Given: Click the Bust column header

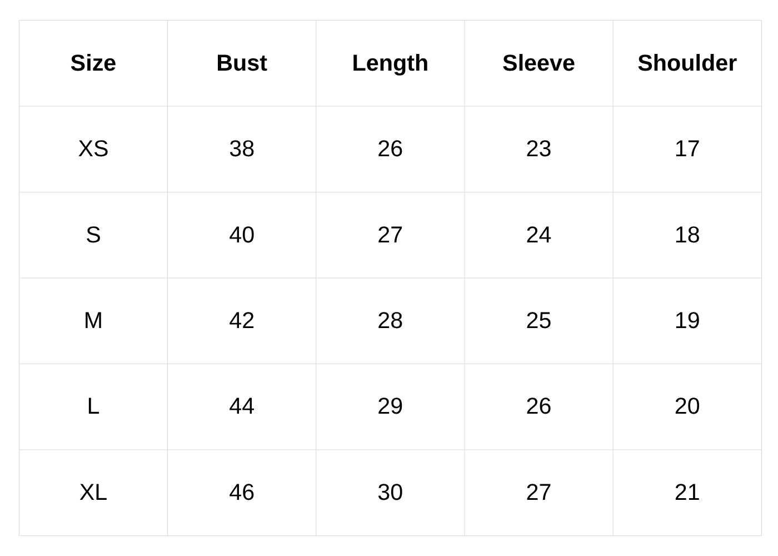Looking at the screenshot, I should click(x=242, y=63).
